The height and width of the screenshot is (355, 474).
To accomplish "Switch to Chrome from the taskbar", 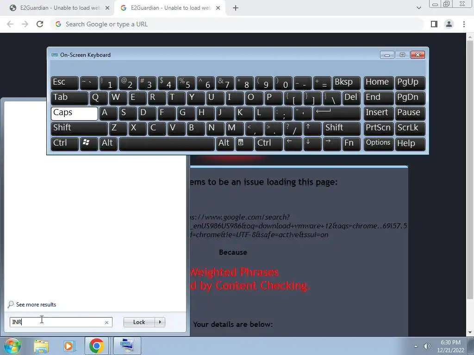I will coord(96,346).
